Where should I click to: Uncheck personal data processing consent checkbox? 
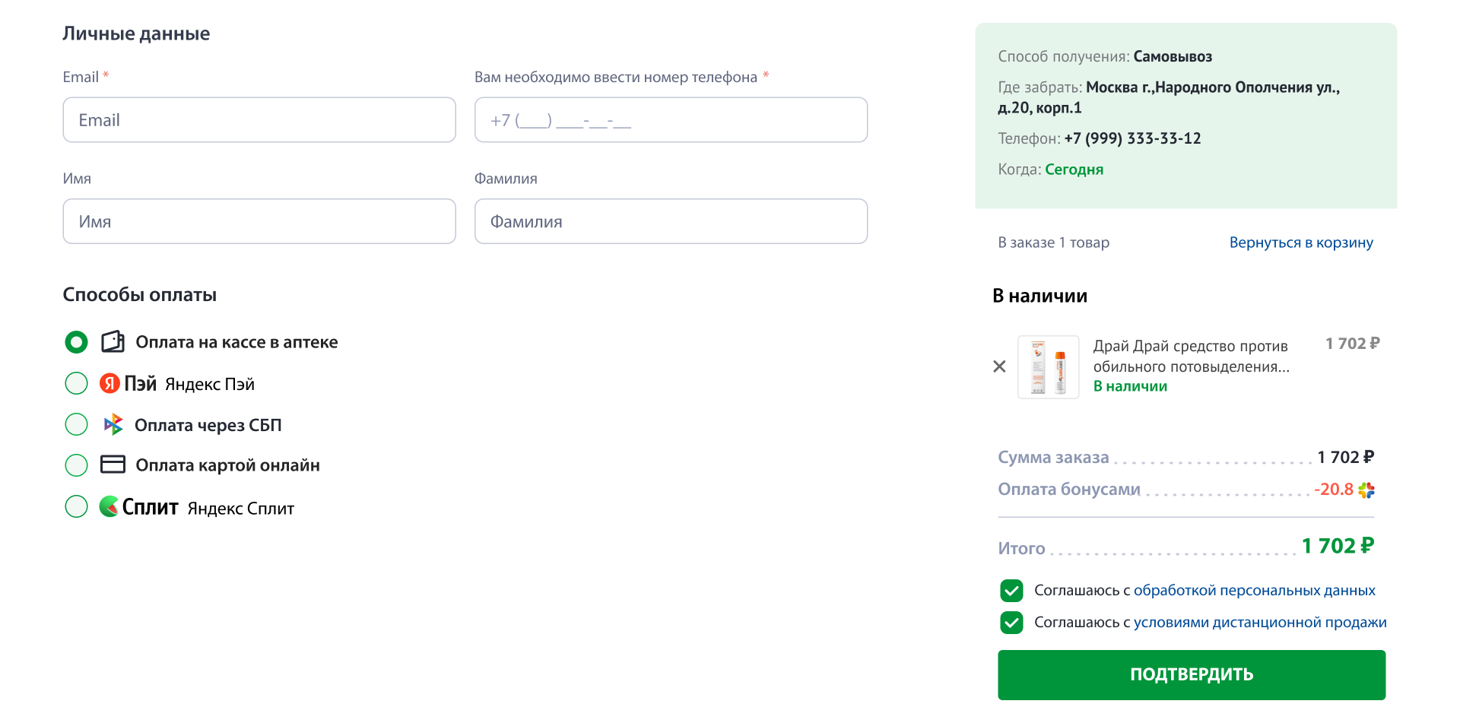(1011, 590)
